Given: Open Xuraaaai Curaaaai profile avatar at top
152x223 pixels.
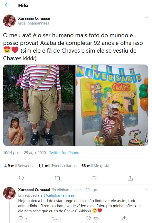Looking at the screenshot, I should 9,21.
